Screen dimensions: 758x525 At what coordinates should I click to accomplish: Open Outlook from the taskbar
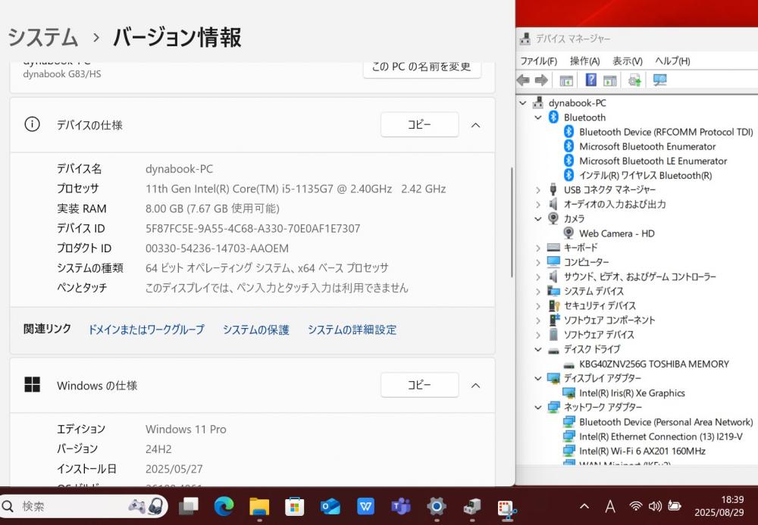[x=330, y=506]
